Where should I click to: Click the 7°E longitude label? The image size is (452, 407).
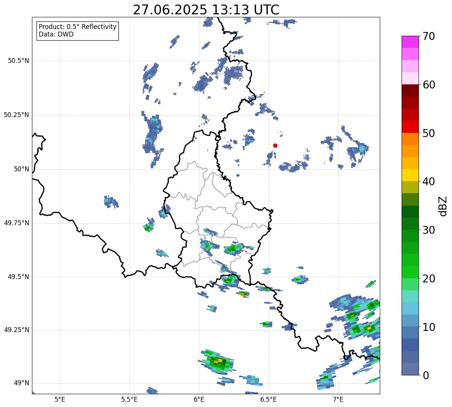pyautogui.click(x=338, y=399)
